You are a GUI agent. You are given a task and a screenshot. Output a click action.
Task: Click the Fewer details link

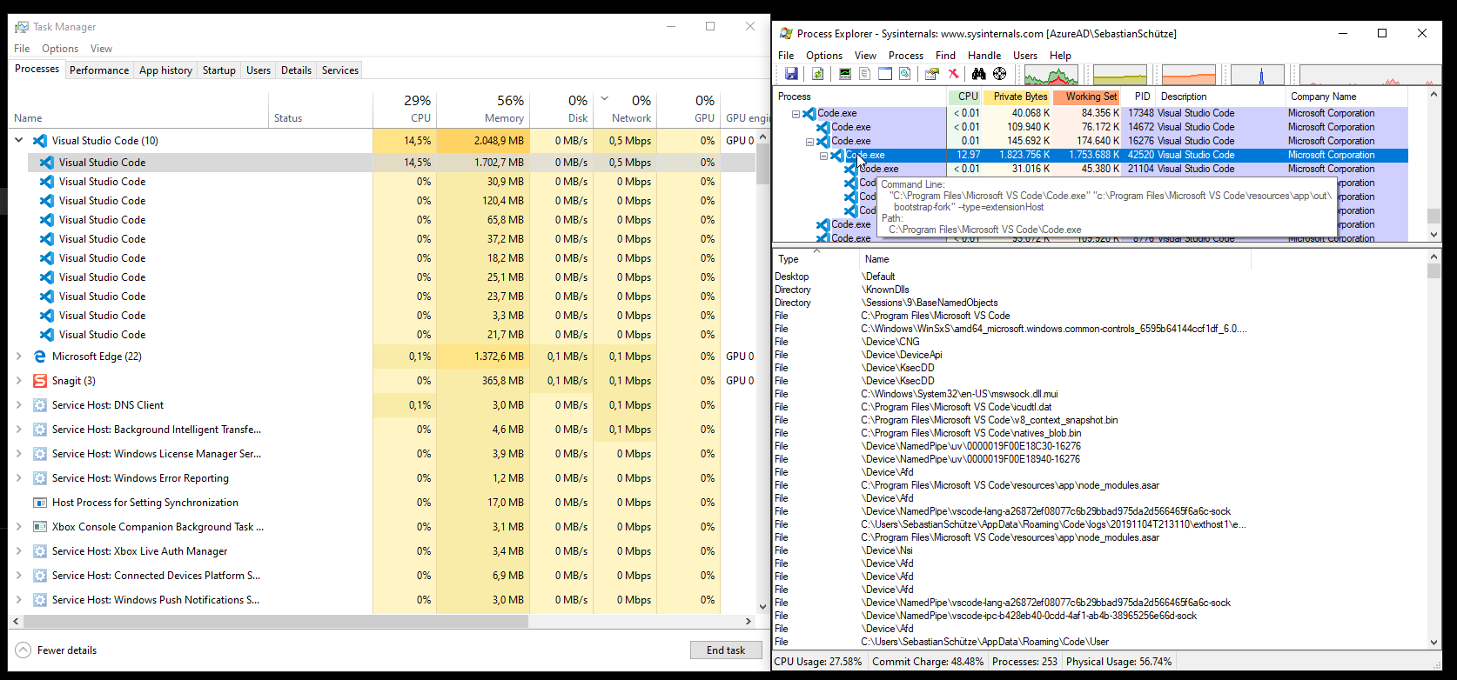point(67,650)
